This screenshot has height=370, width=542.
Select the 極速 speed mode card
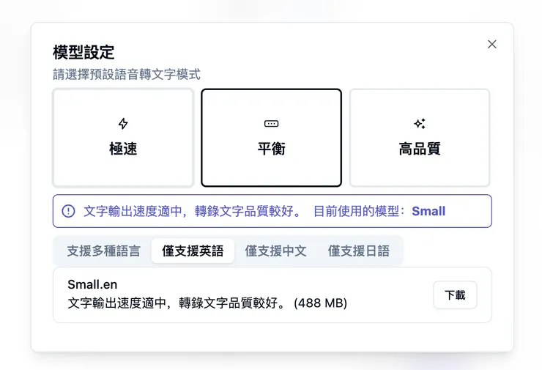123,138
